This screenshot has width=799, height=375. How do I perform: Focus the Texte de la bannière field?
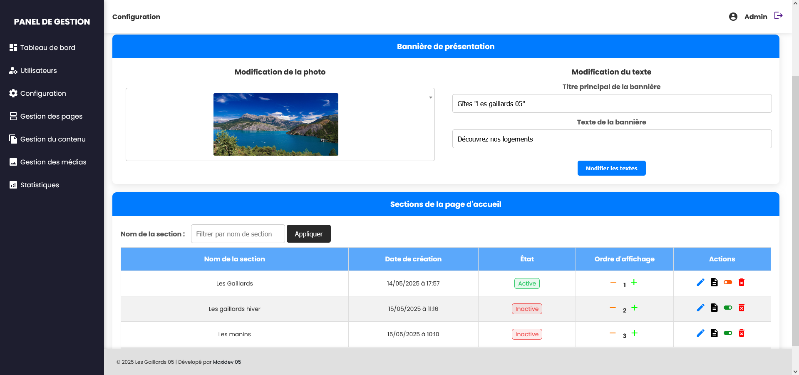[x=612, y=139]
